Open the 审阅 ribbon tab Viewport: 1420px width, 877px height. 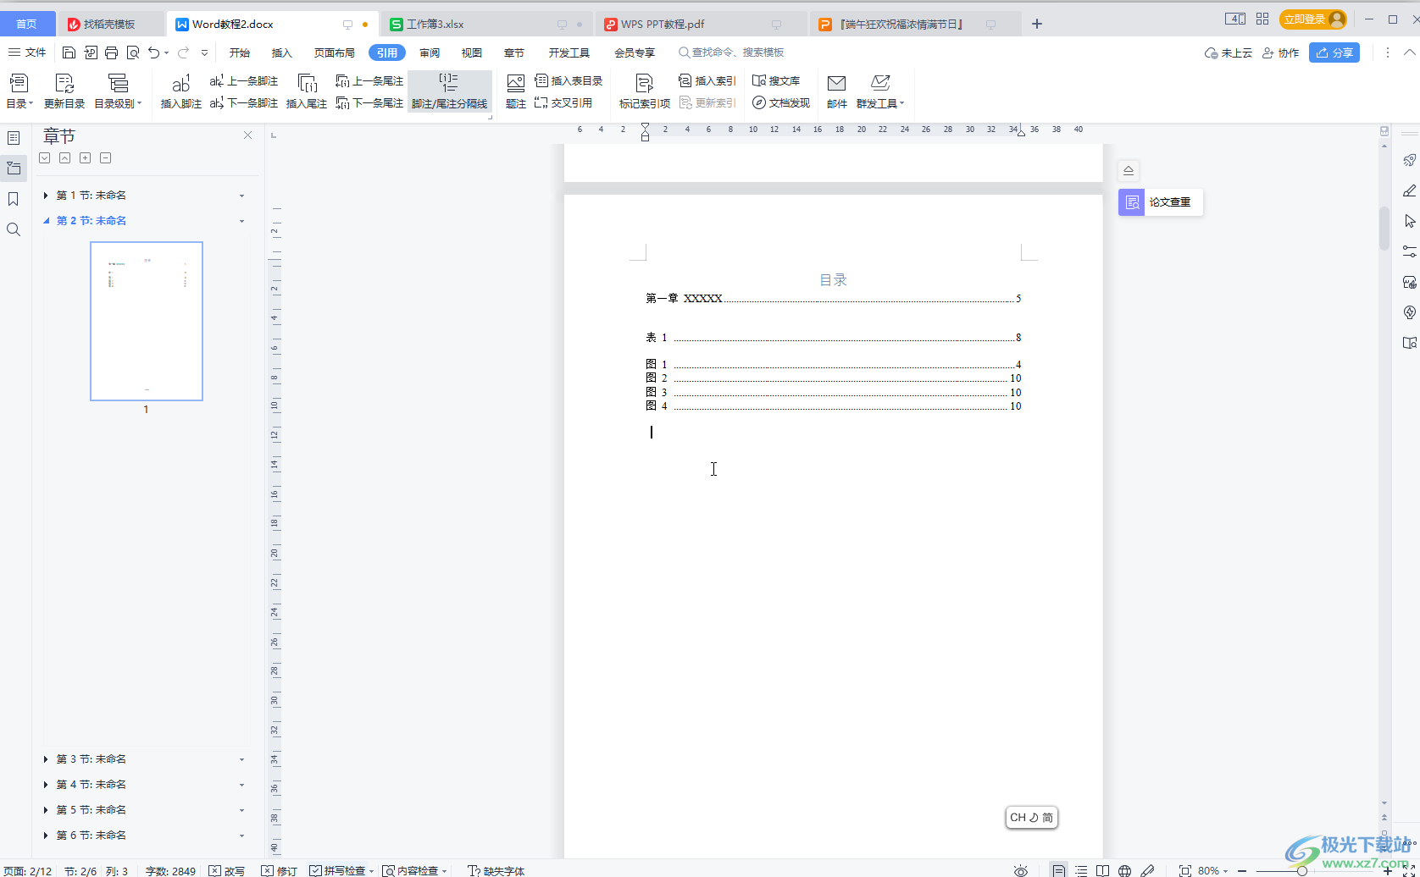(430, 52)
